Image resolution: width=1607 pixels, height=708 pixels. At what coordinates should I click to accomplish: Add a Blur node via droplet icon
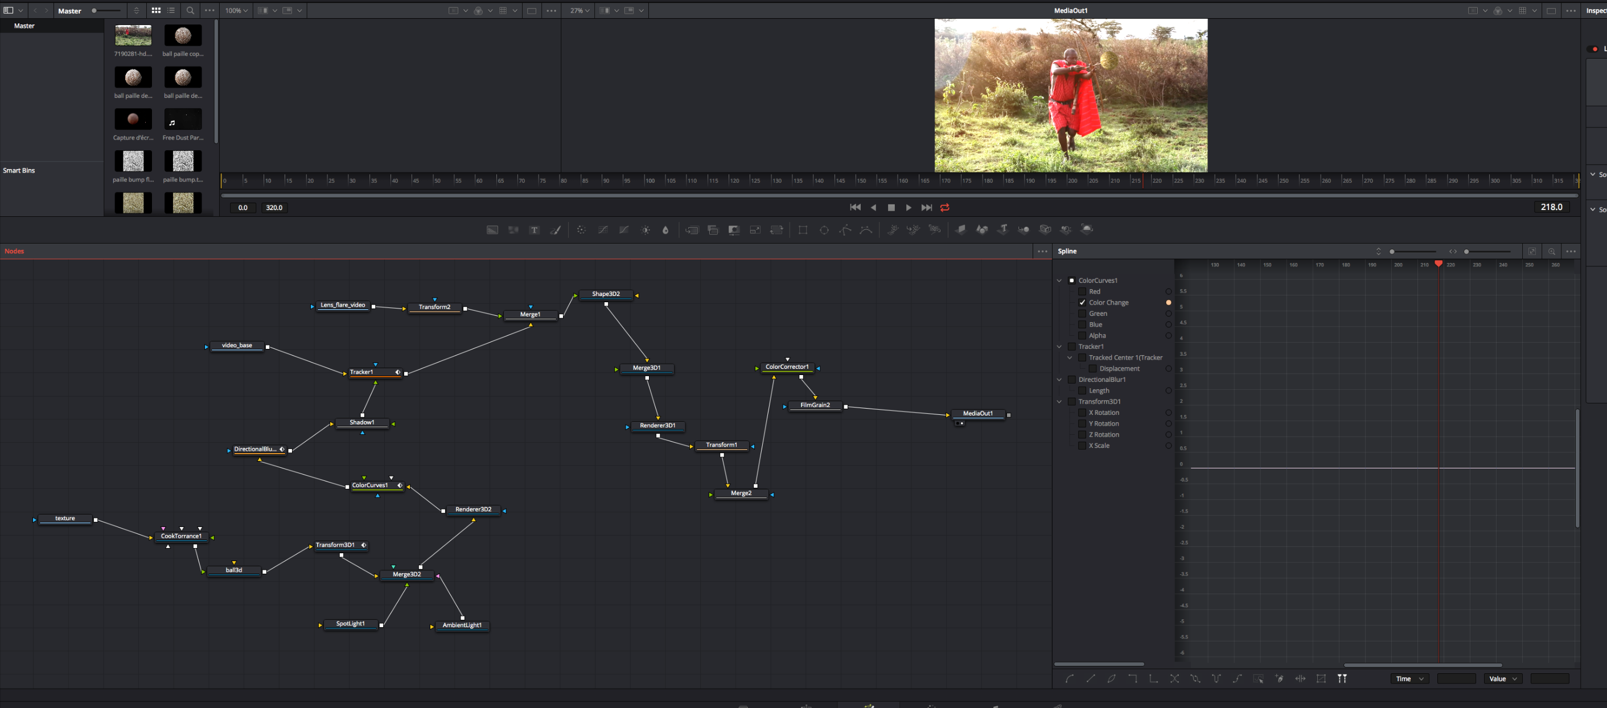665,230
